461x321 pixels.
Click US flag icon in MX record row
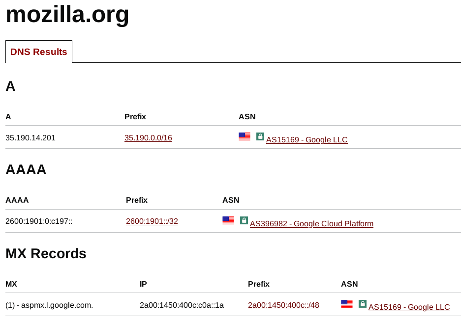point(347,304)
